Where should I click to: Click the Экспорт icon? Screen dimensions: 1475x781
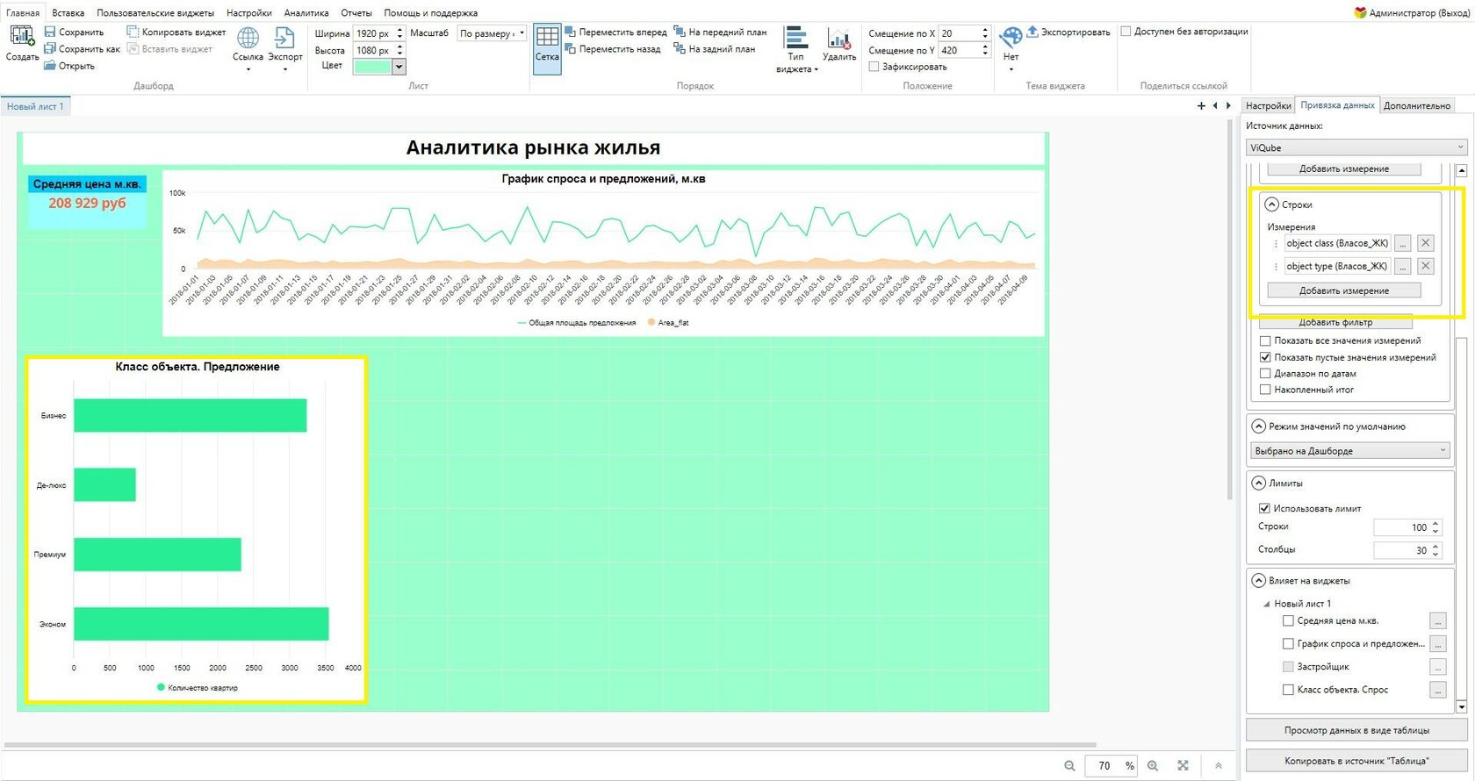pyautogui.click(x=284, y=38)
